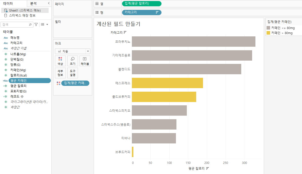The width and height of the screenshot is (302, 174).
Task: Click the color dots icon beside marks pill
Action: (x=58, y=83)
